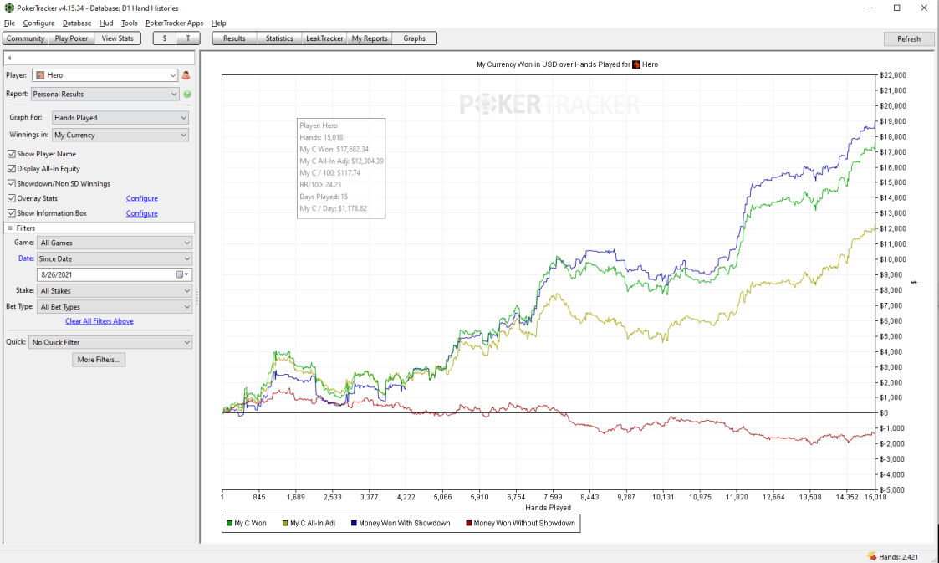Image resolution: width=939 pixels, height=563 pixels.
Task: Open the Graph For dropdown
Action: pyautogui.click(x=120, y=118)
